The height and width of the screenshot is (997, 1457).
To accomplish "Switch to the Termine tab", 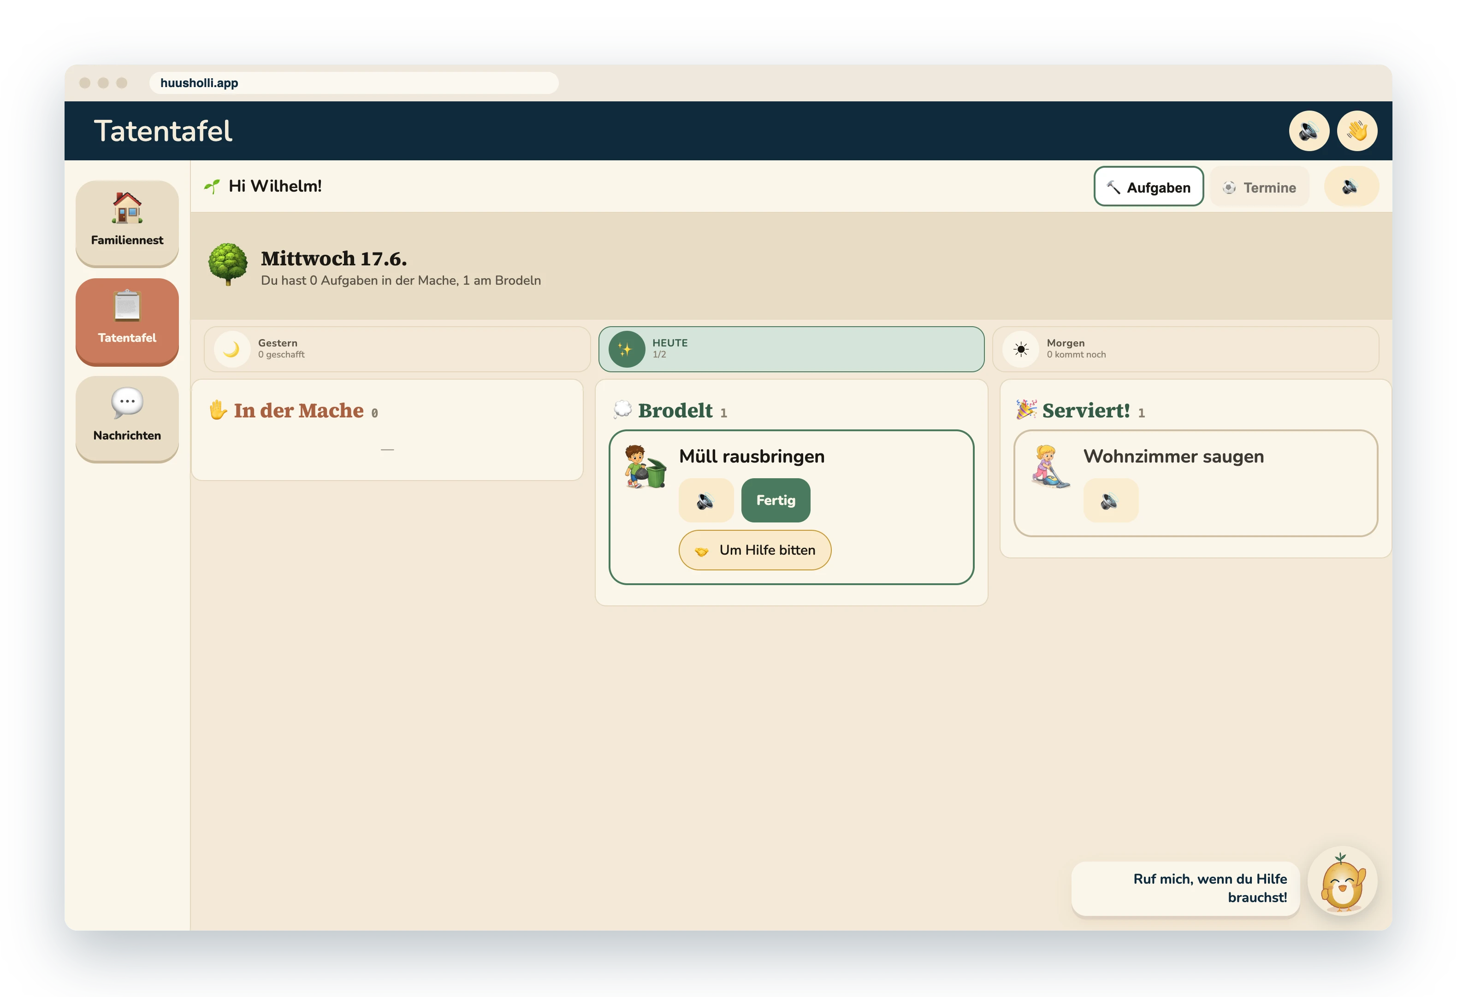I will point(1260,187).
